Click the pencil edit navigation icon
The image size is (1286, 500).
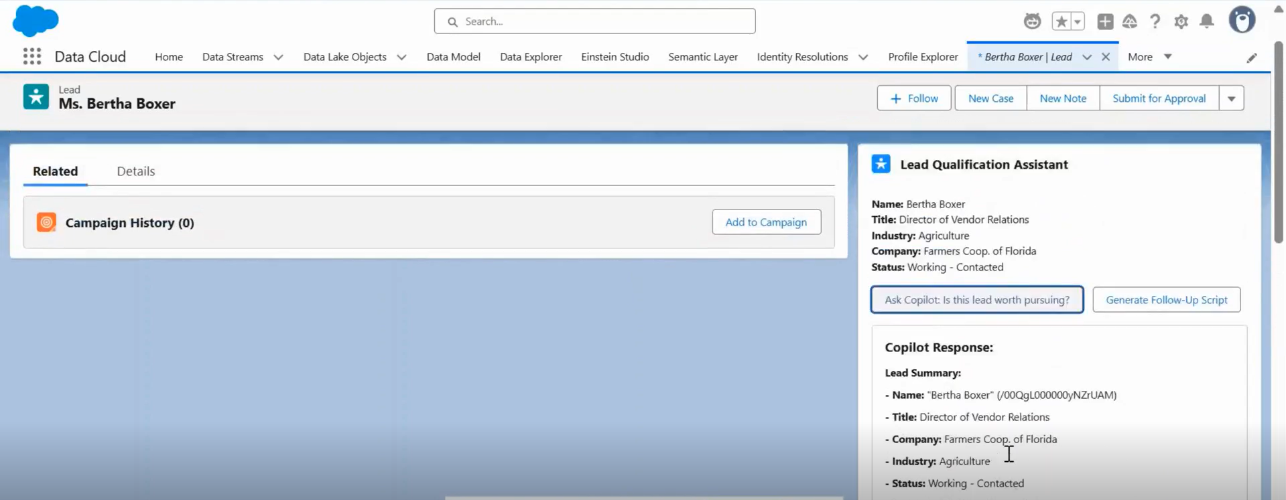[x=1251, y=58]
